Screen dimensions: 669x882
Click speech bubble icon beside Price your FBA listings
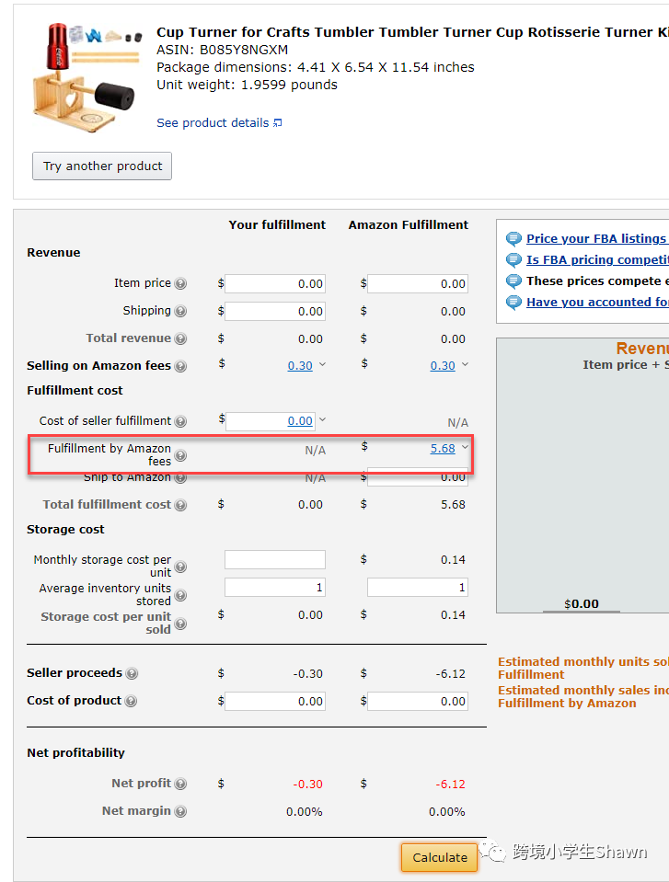coord(513,239)
